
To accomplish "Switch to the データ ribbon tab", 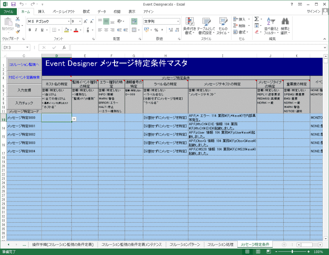I will tap(102, 12).
